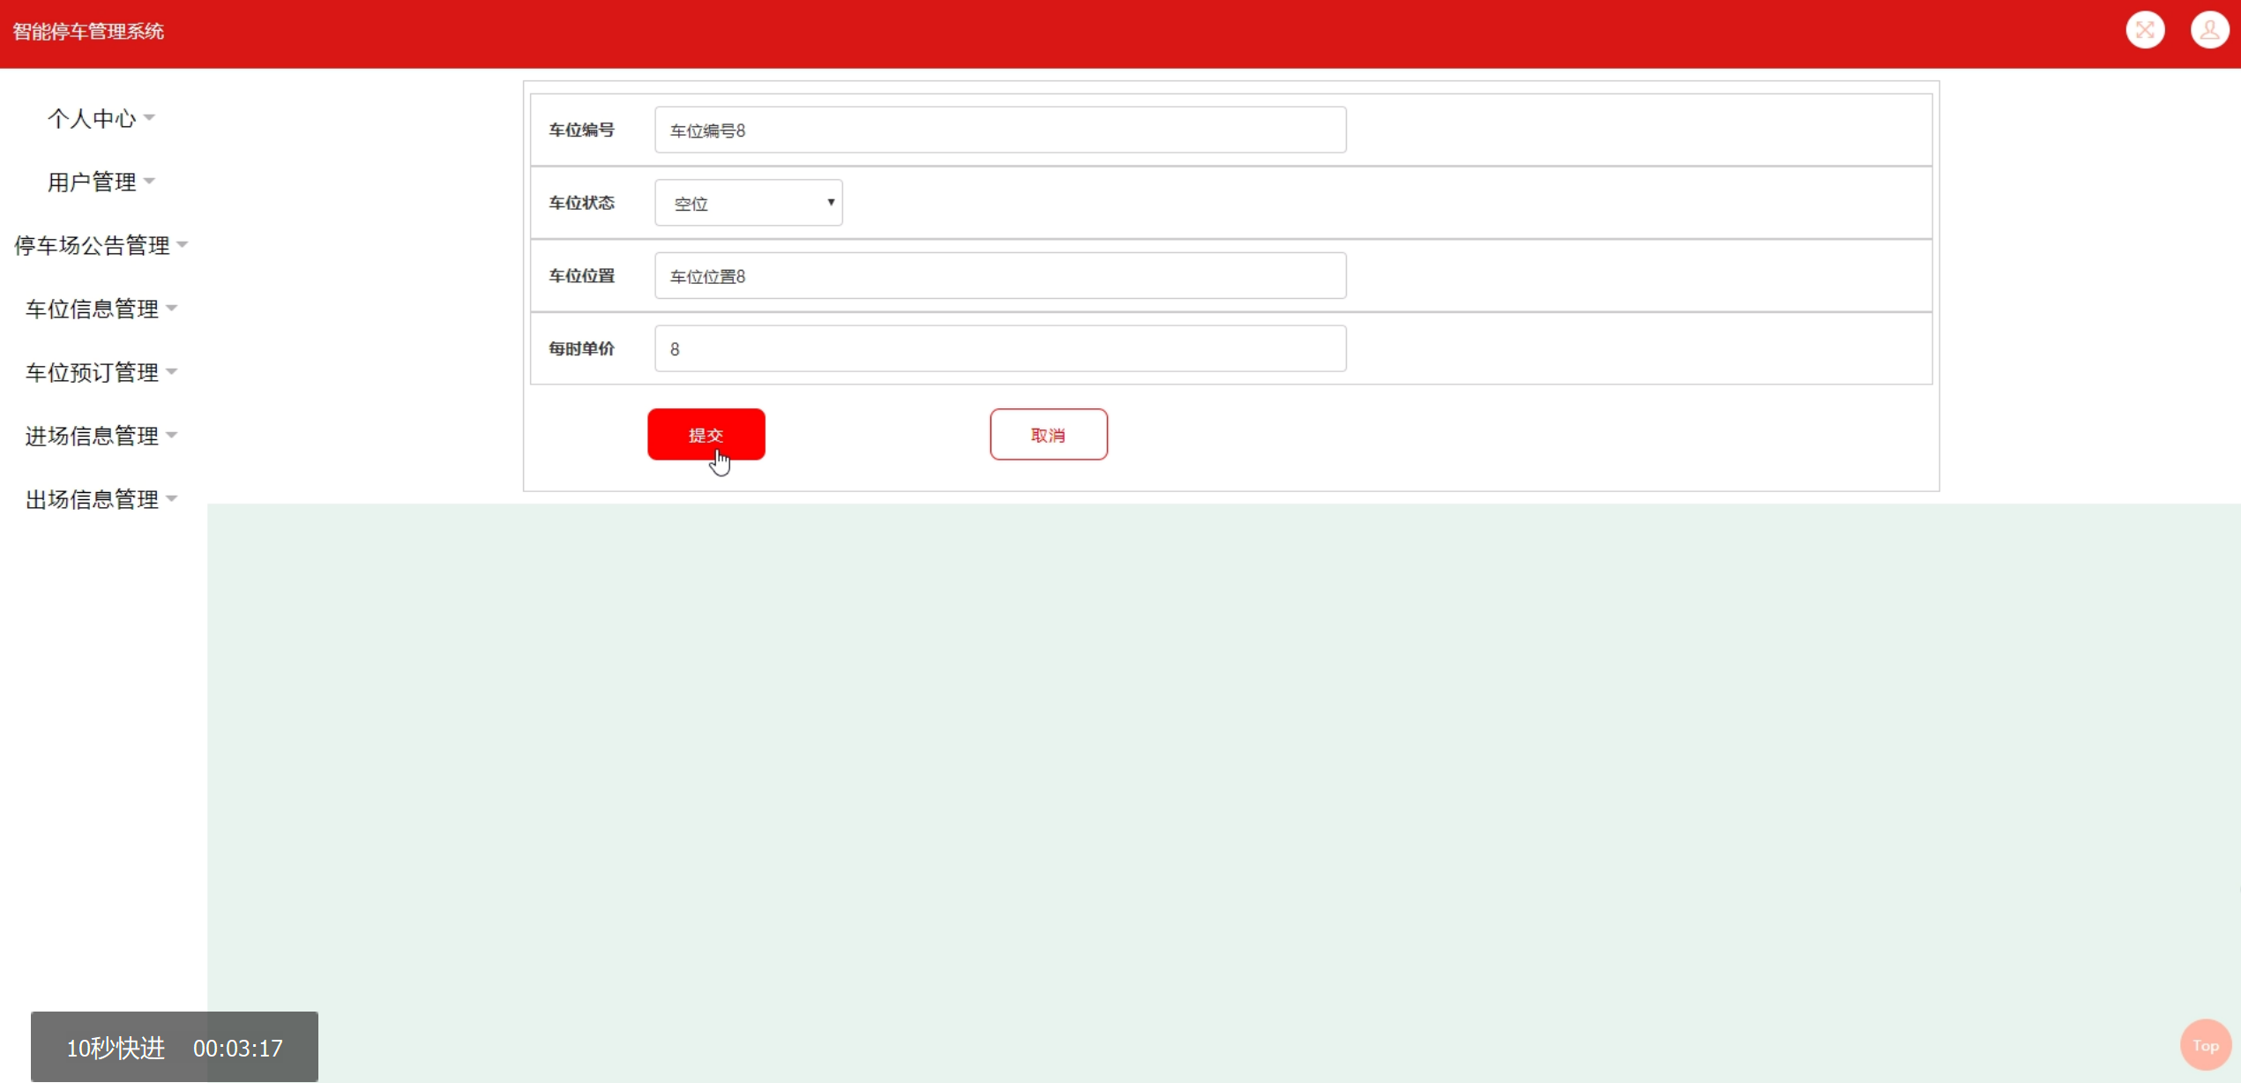This screenshot has width=2241, height=1083.
Task: Expand the 用户管理 dropdown arrow
Action: pos(149,181)
